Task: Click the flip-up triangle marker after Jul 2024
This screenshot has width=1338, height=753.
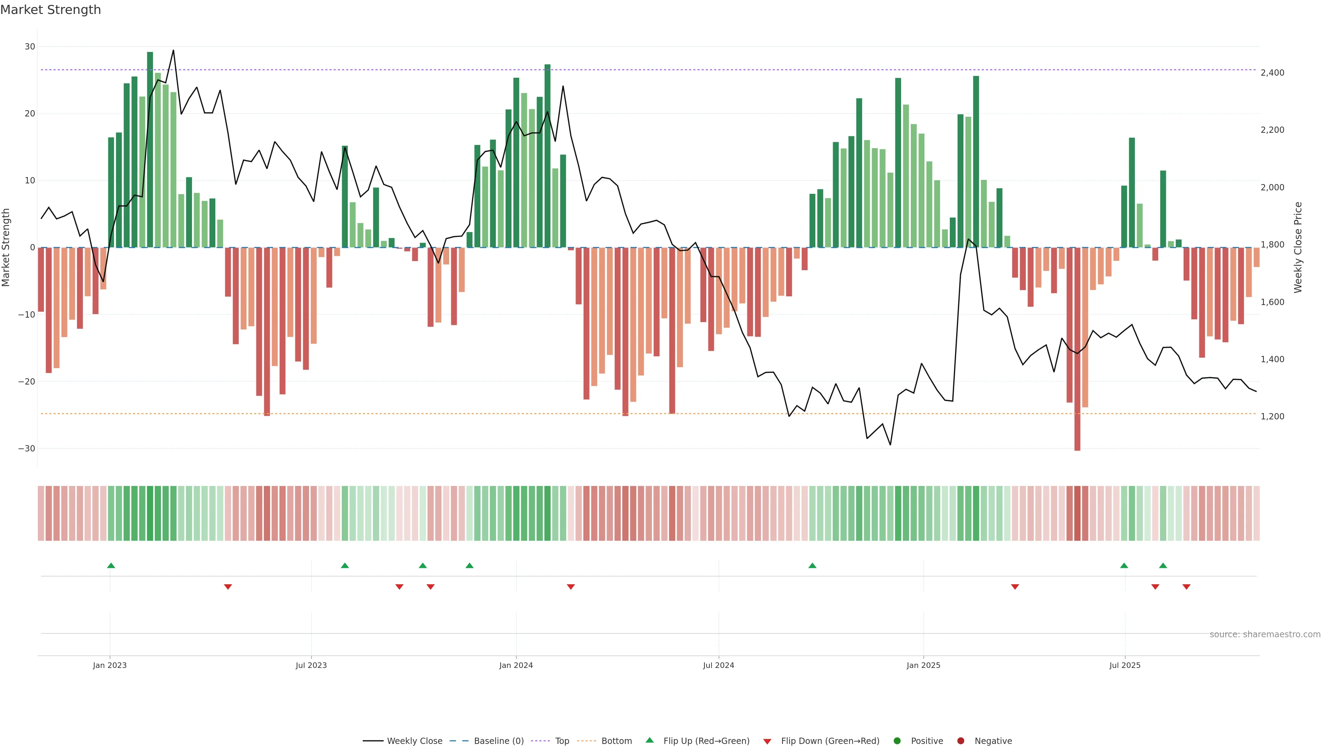Action: (812, 565)
